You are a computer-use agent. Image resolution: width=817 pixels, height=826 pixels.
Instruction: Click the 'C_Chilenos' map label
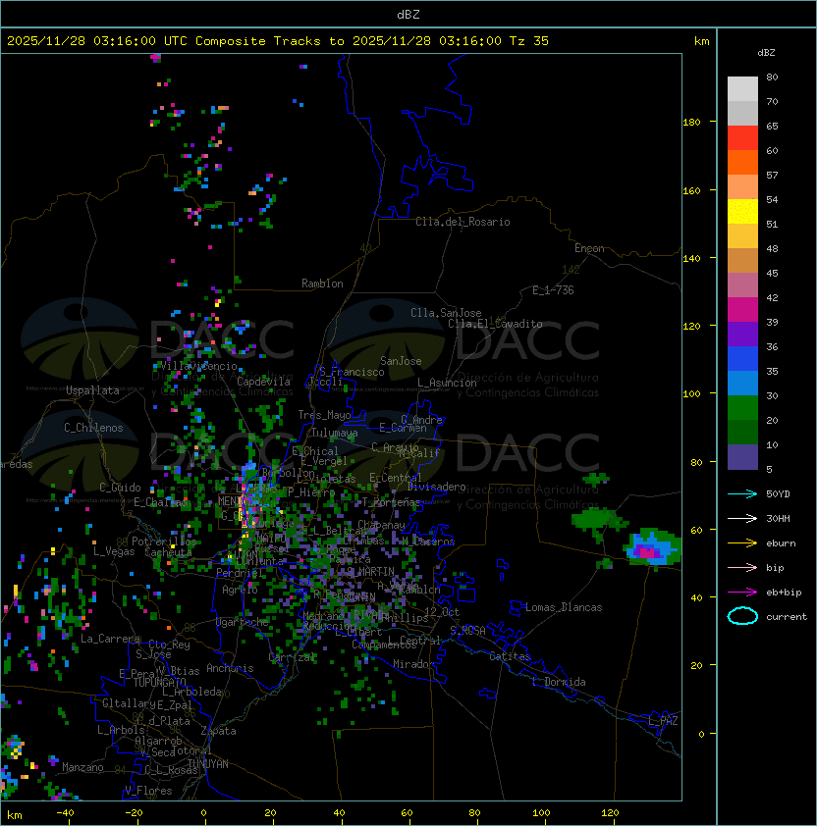[93, 428]
